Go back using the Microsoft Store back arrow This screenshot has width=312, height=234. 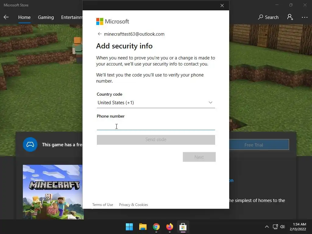coord(6,17)
